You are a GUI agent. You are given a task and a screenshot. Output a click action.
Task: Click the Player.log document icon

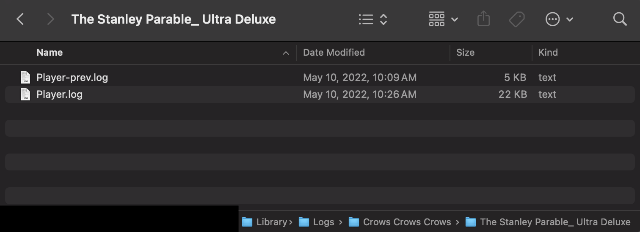pos(25,94)
